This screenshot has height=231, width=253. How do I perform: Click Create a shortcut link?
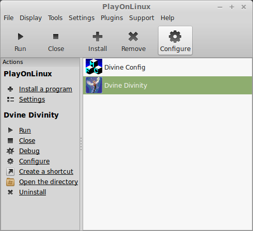pyautogui.click(x=46, y=172)
